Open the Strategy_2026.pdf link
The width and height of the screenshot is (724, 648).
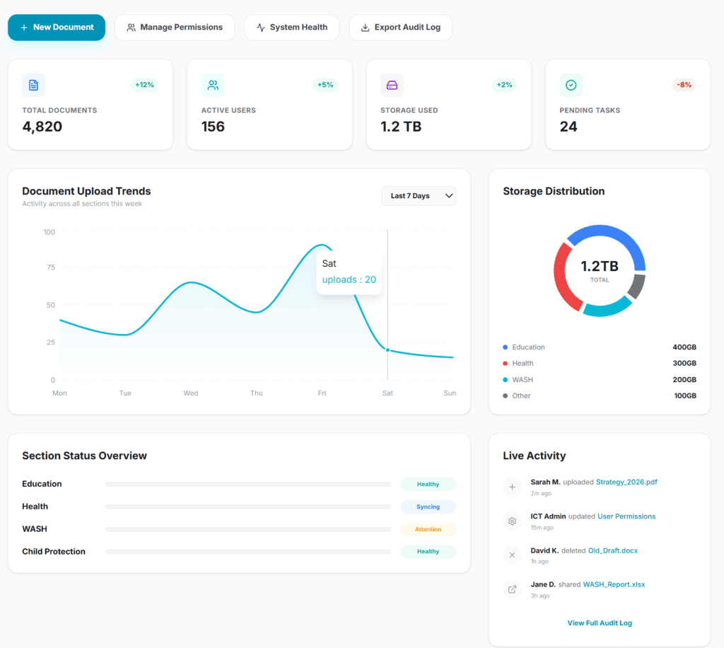tap(626, 482)
